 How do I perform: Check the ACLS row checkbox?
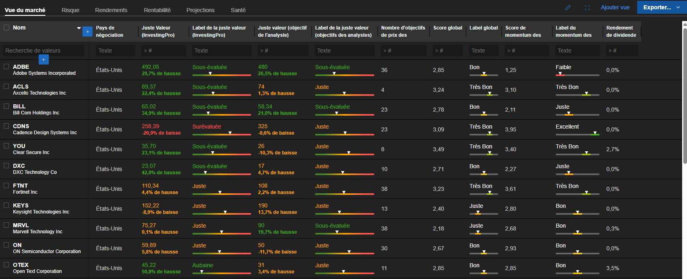tap(6, 86)
